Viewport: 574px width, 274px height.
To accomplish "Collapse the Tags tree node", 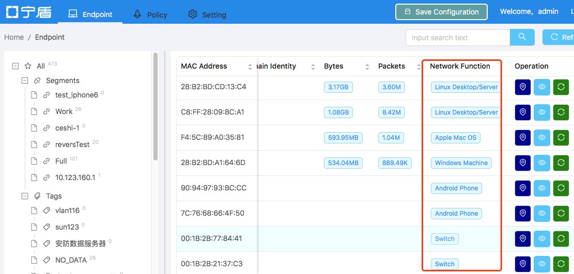I will [x=25, y=196].
